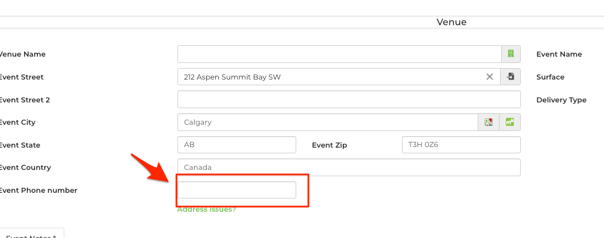Click into the Event City field
This screenshot has width=604, height=238.
pyautogui.click(x=327, y=122)
